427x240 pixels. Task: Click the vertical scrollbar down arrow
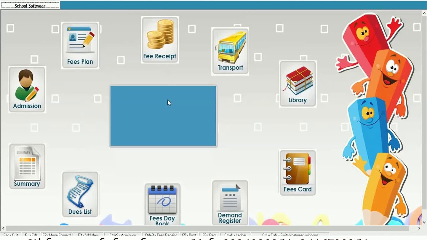[424, 222]
